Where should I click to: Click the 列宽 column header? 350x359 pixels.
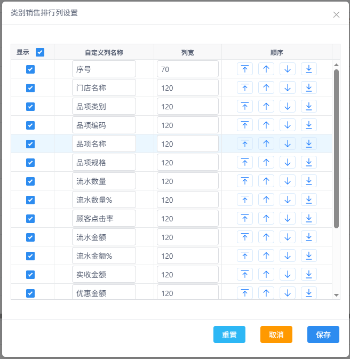click(188, 52)
